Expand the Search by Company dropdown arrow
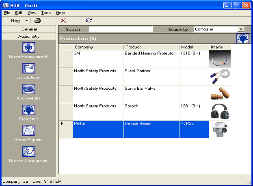253x186 pixels. (241, 29)
